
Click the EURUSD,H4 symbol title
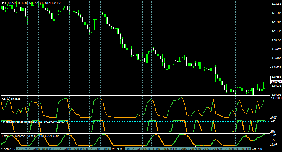[12, 3]
